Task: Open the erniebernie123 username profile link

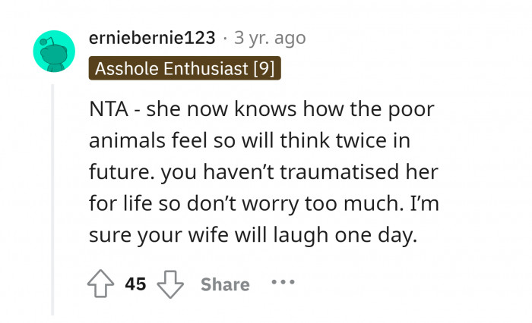Action: coord(152,37)
